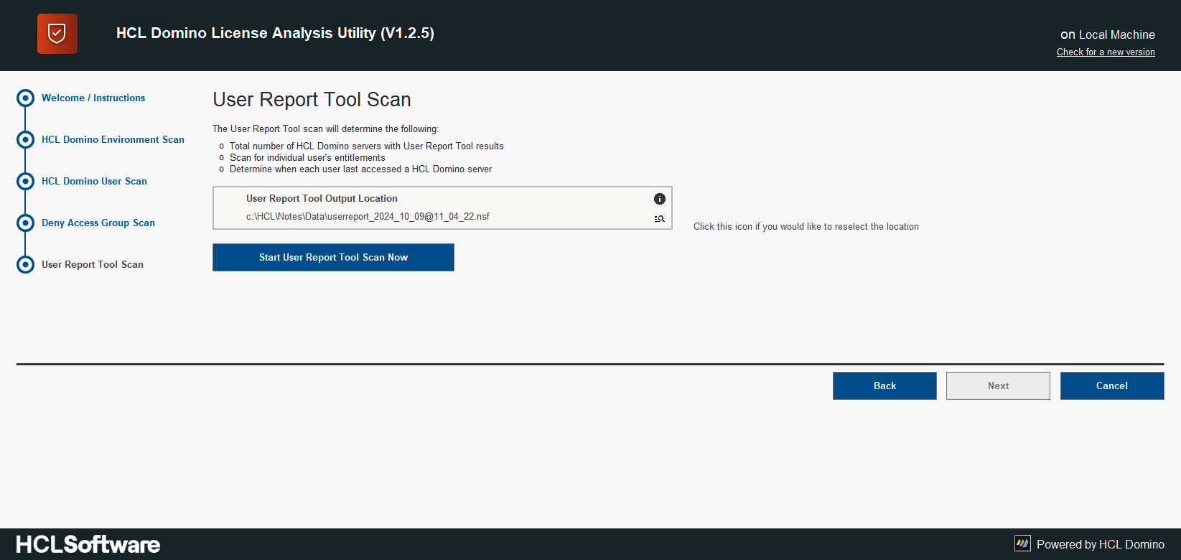Click 'The User Report Tool scan will determine' sentence
This screenshot has height=560, width=1181.
click(x=325, y=129)
